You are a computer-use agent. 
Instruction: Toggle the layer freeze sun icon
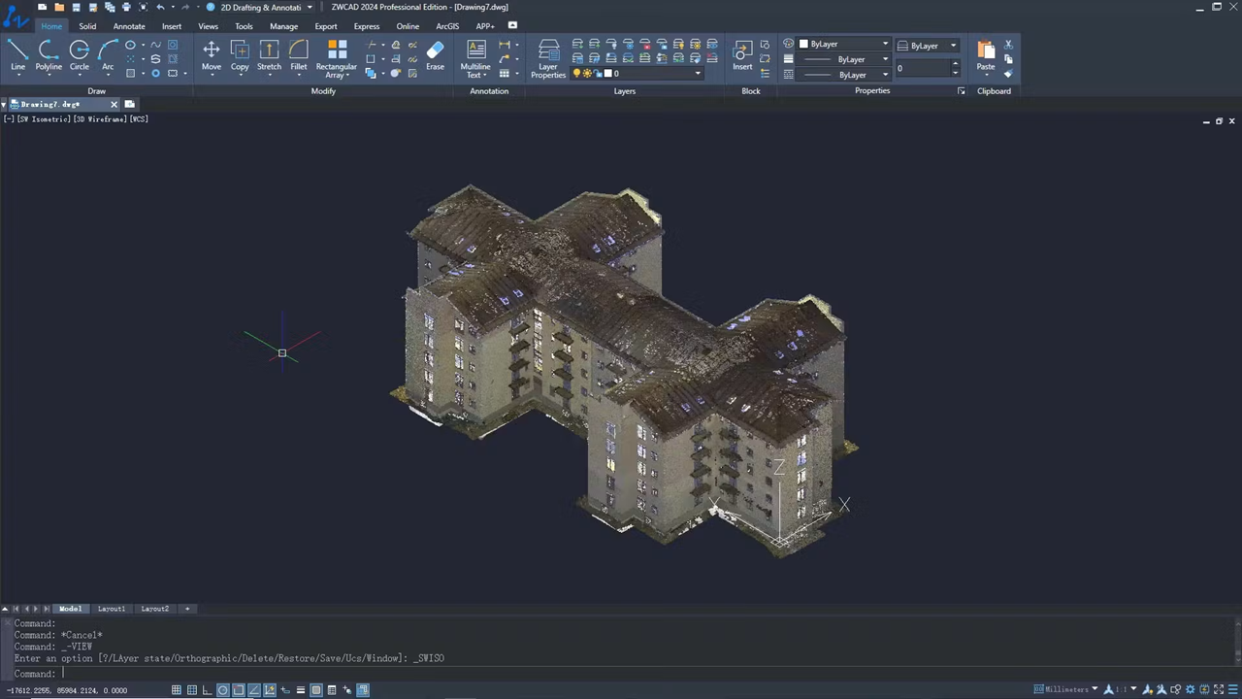(x=587, y=74)
